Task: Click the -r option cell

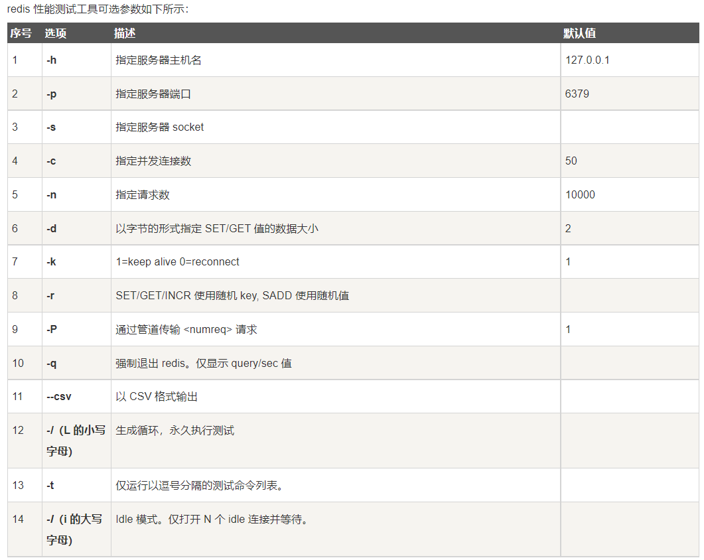Action: click(51, 296)
